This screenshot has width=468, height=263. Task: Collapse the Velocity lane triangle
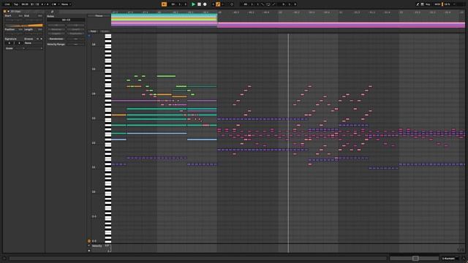click(89, 245)
